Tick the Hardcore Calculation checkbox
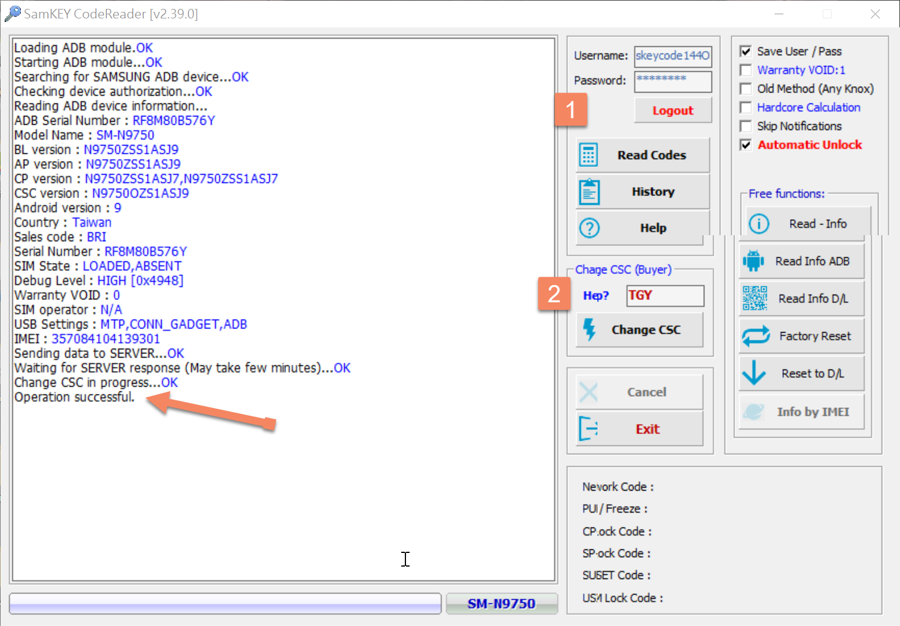 point(745,108)
